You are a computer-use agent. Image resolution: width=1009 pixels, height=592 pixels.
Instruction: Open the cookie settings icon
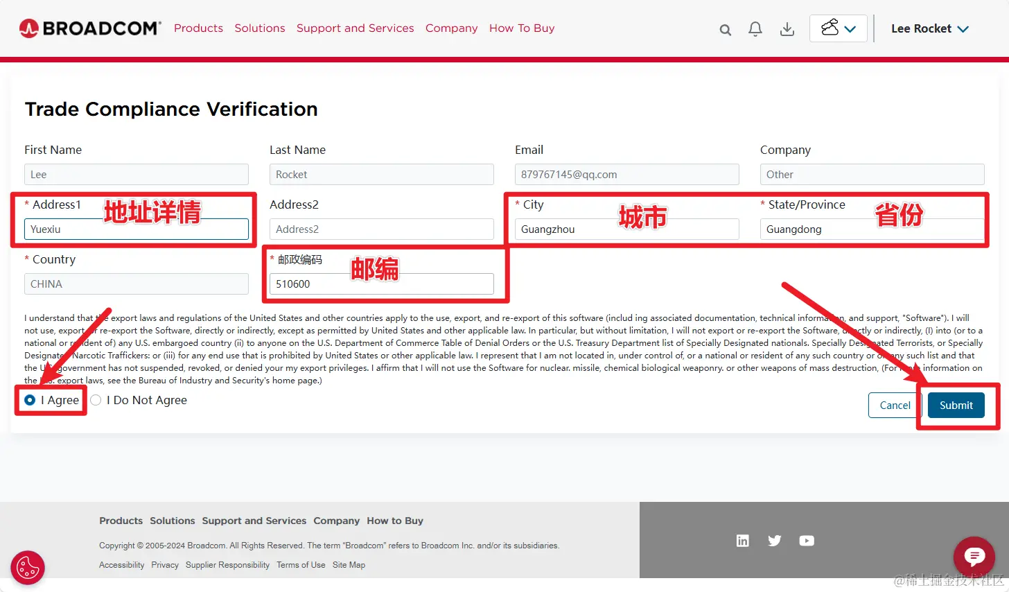coord(28,568)
